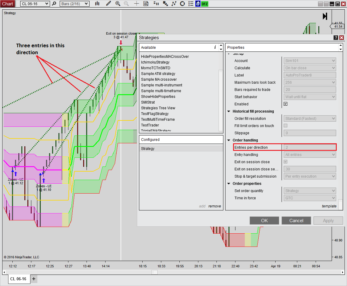Open Maximum bars look back dropdown
The height and width of the screenshot is (286, 347).
point(310,82)
